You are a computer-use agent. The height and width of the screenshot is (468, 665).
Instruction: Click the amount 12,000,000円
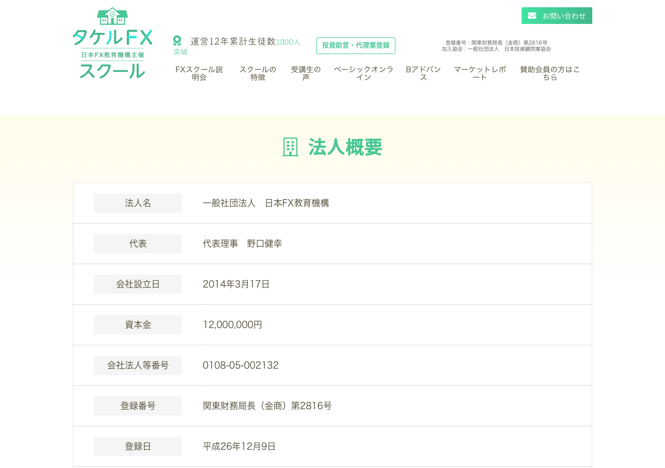pos(233,325)
